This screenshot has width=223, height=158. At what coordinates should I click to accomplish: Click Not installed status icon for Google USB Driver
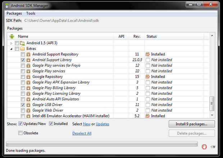click(x=148, y=105)
